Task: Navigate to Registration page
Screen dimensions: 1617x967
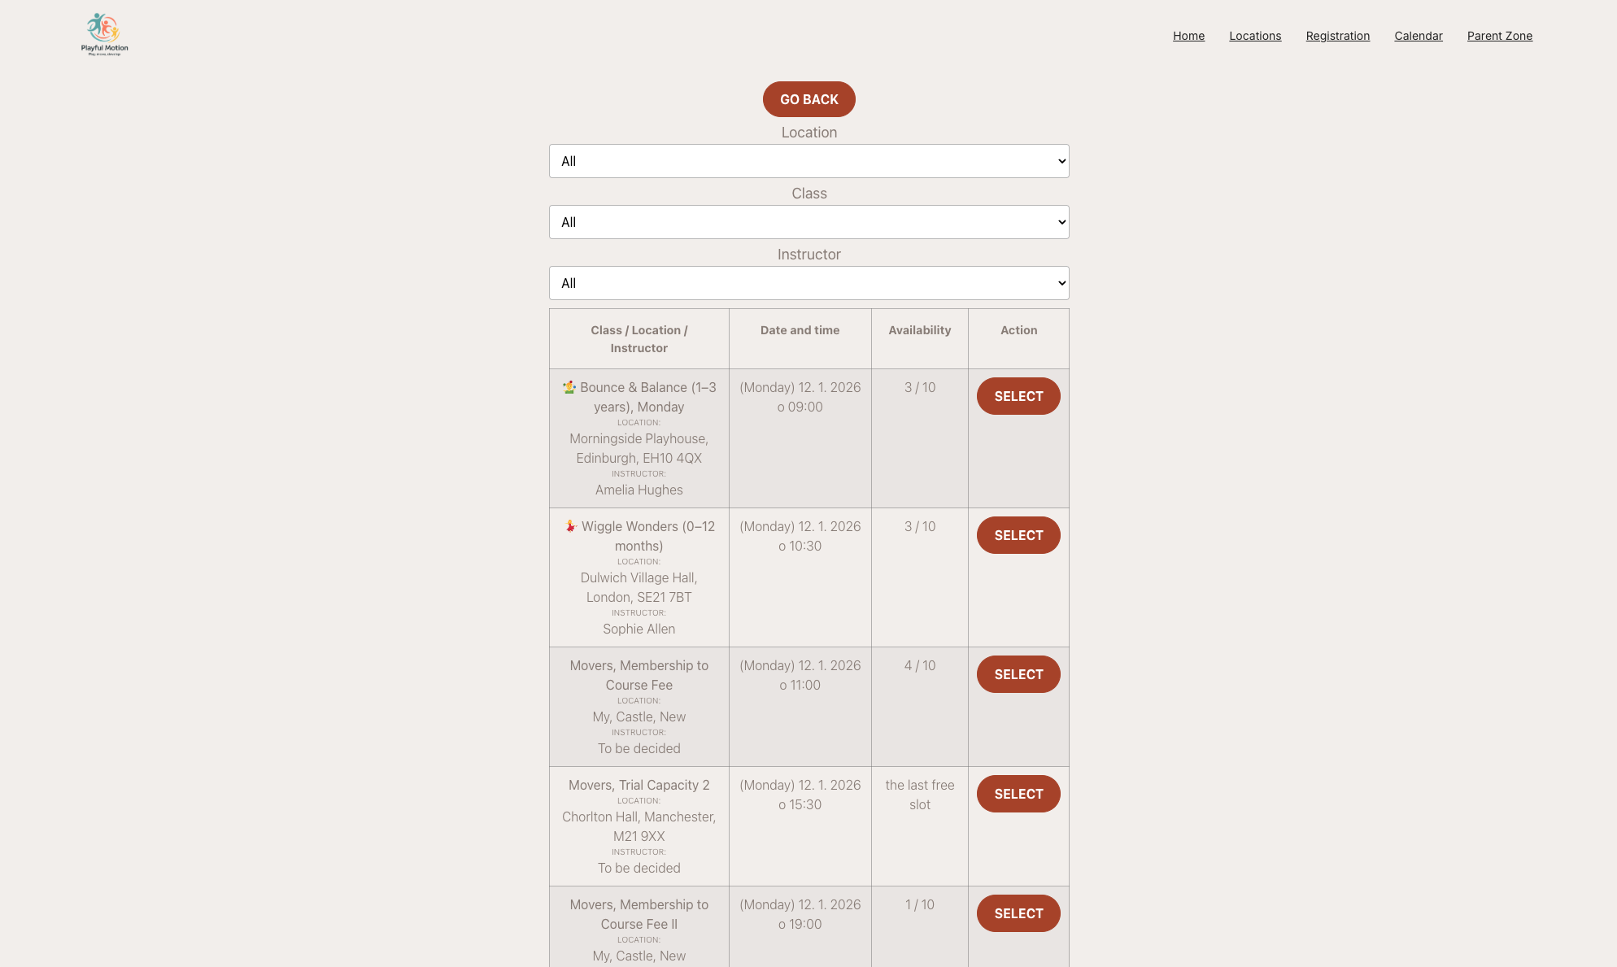Action: (x=1337, y=36)
